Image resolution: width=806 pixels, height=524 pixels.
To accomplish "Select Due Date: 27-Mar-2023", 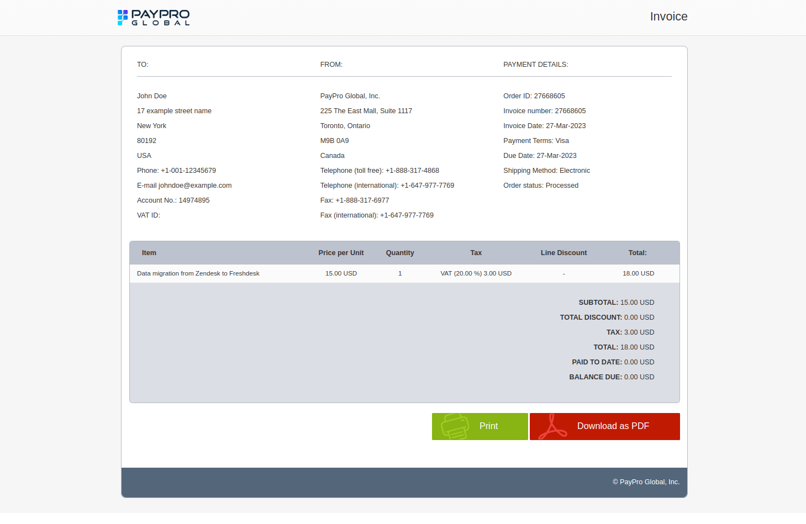I will 540,156.
